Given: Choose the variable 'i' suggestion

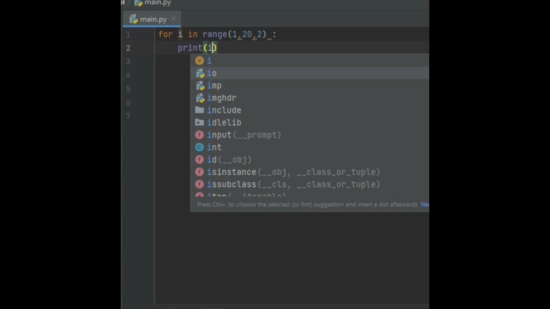Looking at the screenshot, I should point(309,61).
